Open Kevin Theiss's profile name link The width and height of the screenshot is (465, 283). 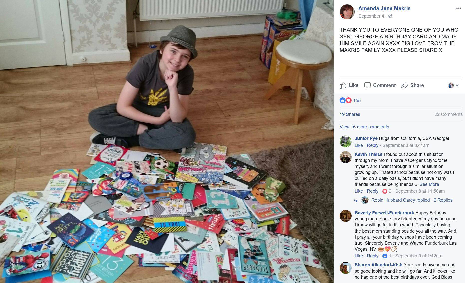click(368, 154)
